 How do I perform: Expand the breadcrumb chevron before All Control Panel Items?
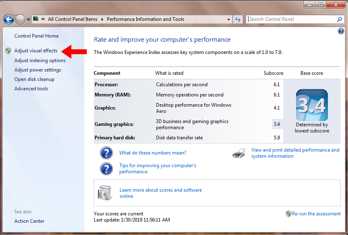point(43,19)
